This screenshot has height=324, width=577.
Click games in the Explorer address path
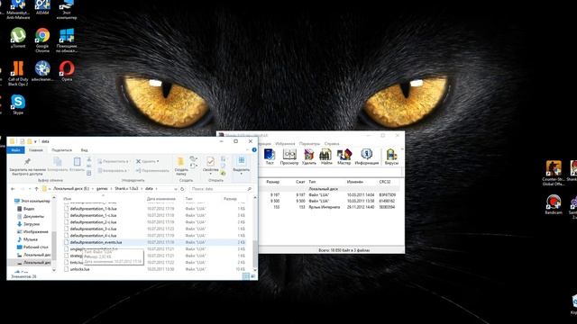pyautogui.click(x=102, y=189)
